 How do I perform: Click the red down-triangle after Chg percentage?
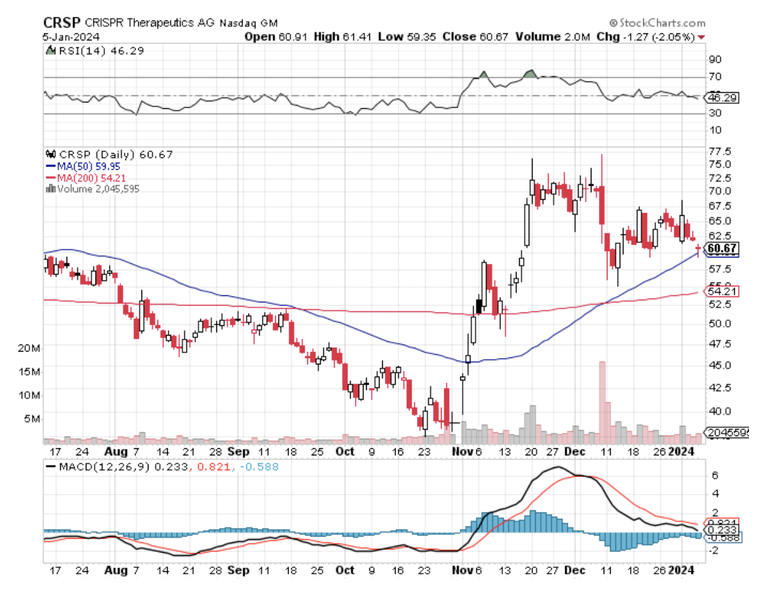point(702,37)
